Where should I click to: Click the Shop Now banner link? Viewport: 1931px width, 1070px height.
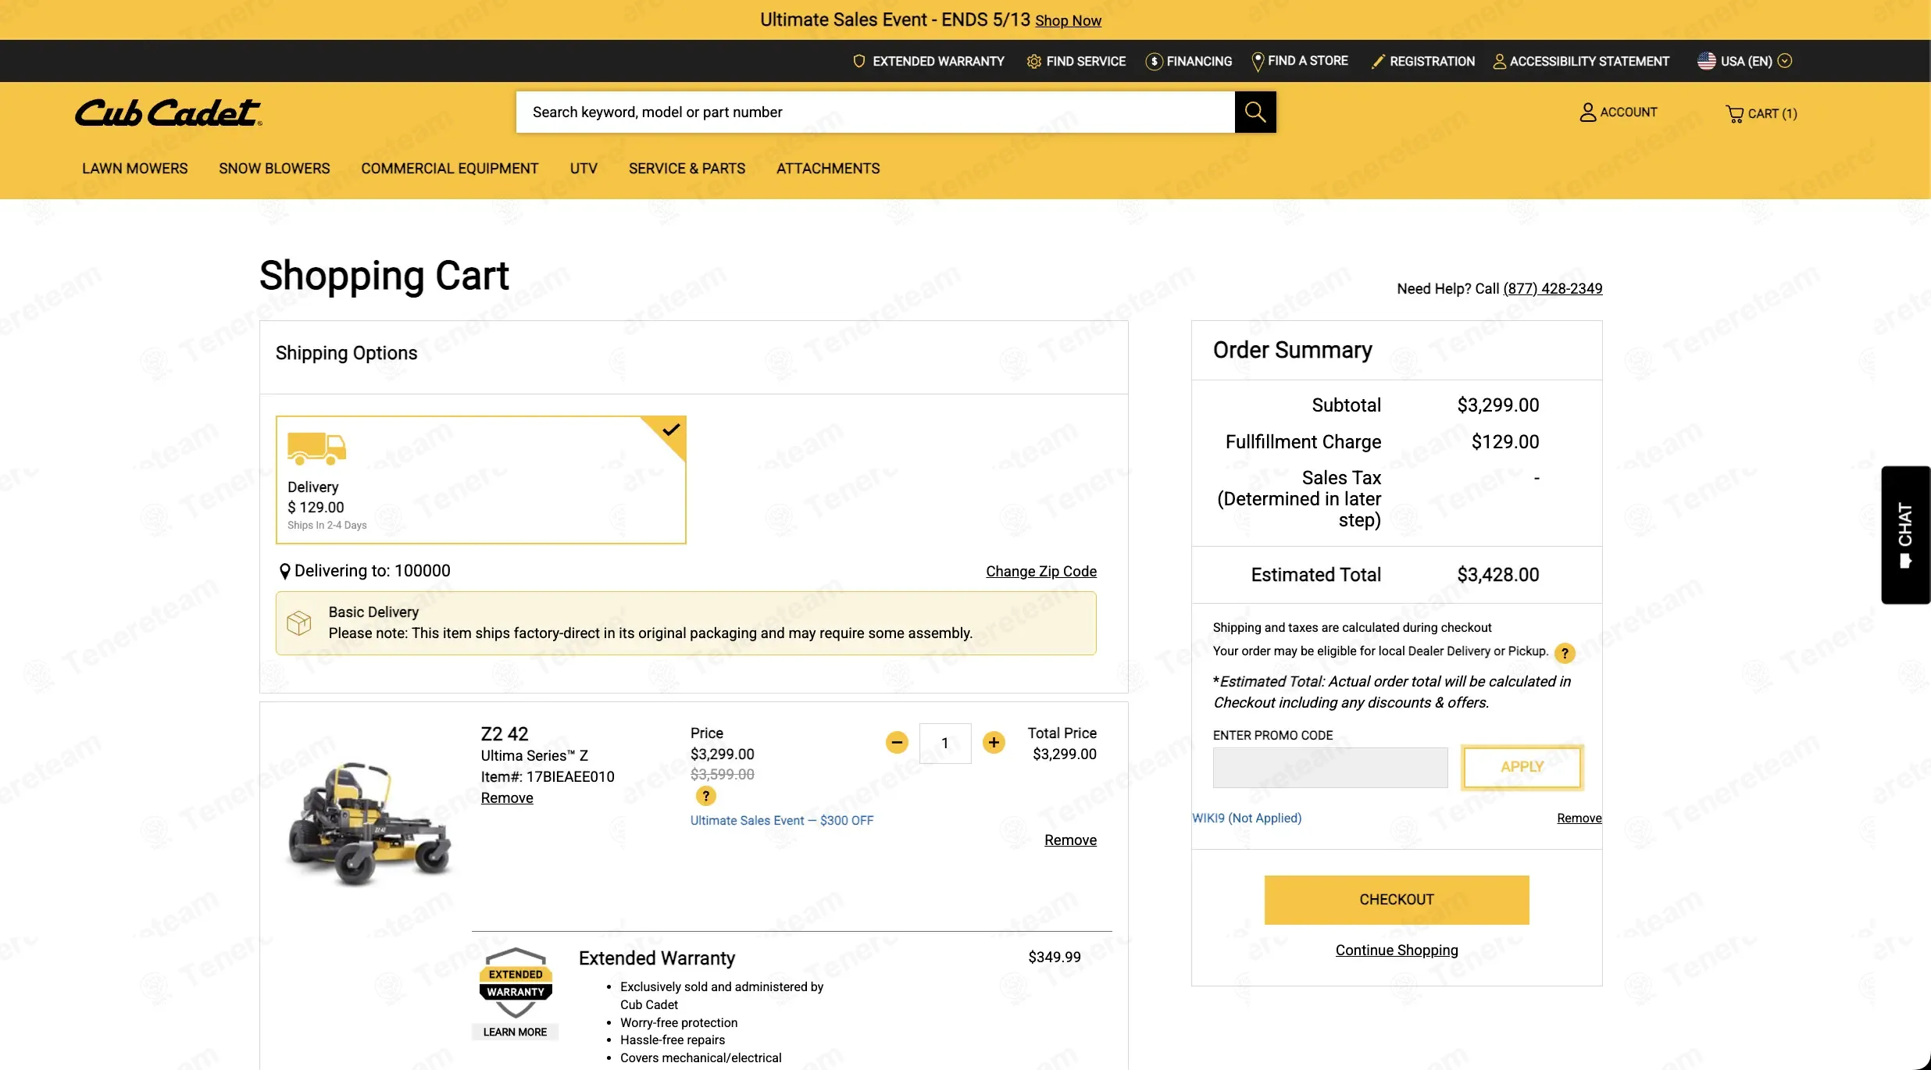(1068, 21)
